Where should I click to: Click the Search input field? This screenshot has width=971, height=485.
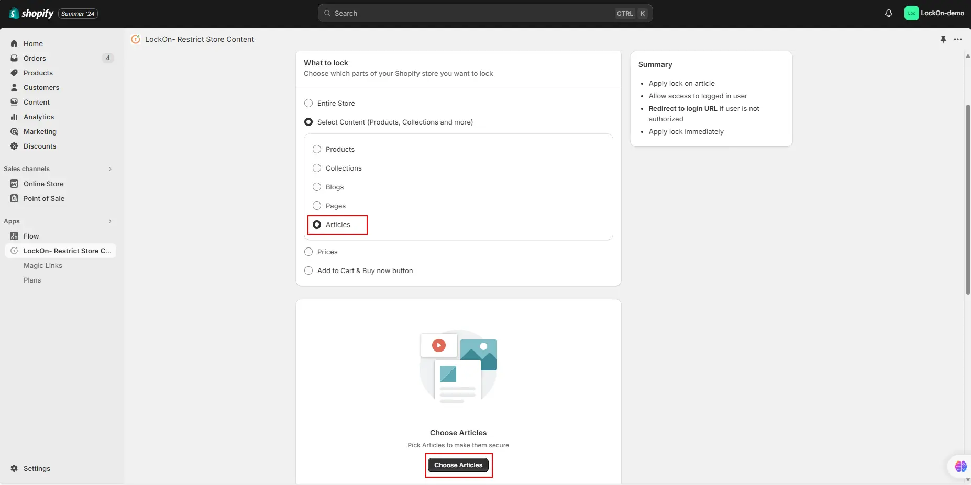485,13
